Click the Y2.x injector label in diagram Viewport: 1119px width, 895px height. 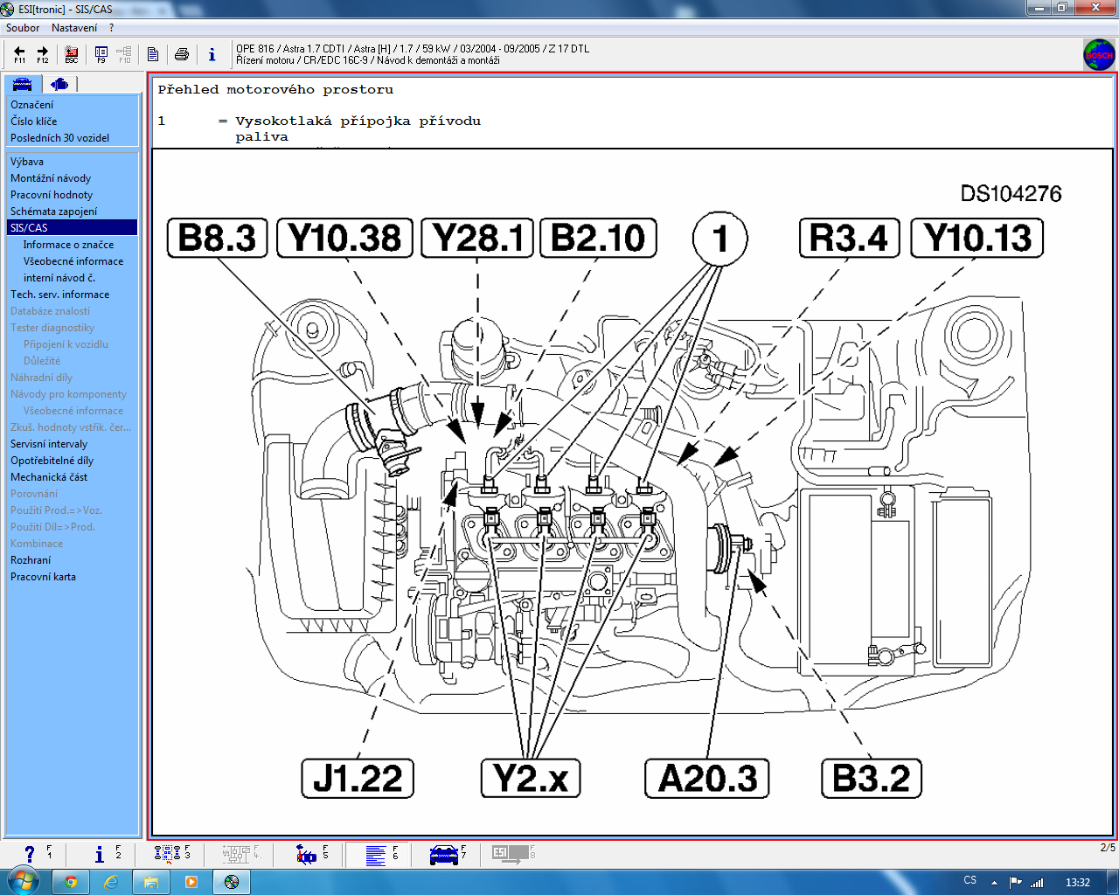pyautogui.click(x=531, y=779)
